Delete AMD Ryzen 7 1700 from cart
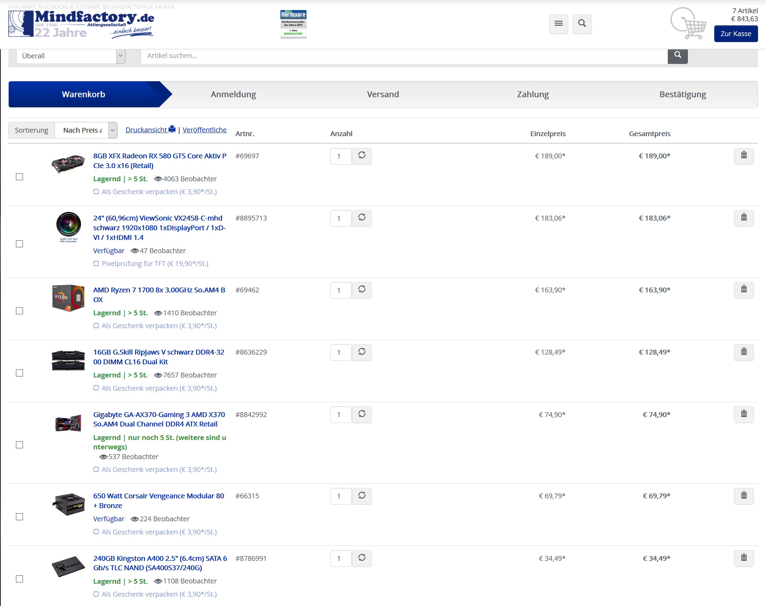Screen dimensions: 766x606 tap(744, 290)
